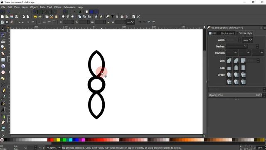Open the Path menu

(42, 7)
